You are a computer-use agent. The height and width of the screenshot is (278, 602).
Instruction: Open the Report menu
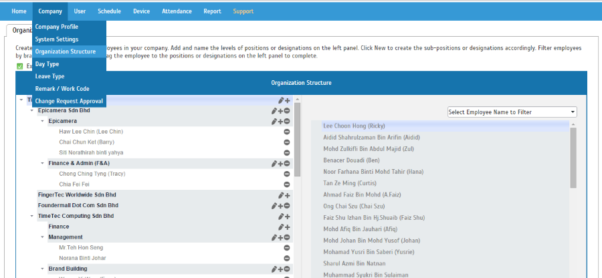(212, 11)
